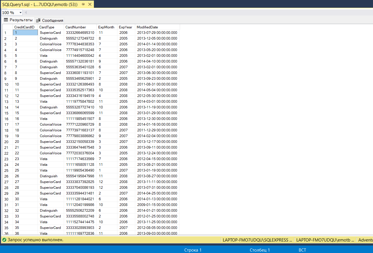
Task: Select card number cell 77771220960729
Action: [x=80, y=124]
